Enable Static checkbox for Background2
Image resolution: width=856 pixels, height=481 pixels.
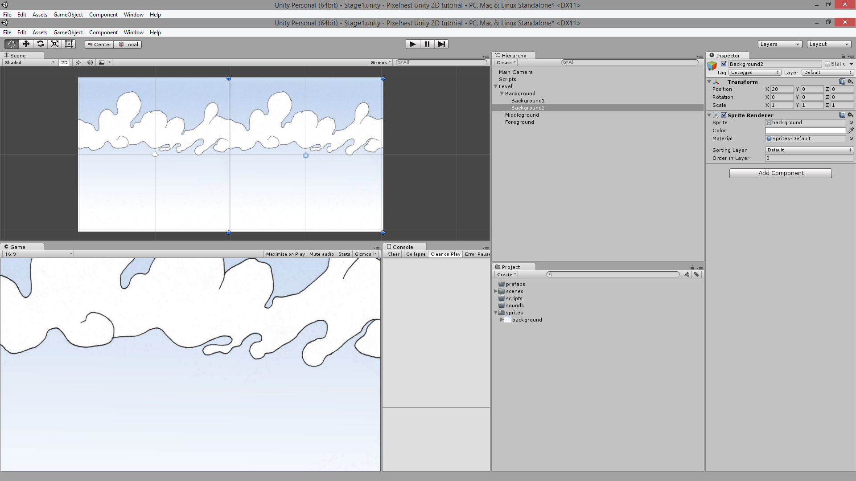click(828, 63)
